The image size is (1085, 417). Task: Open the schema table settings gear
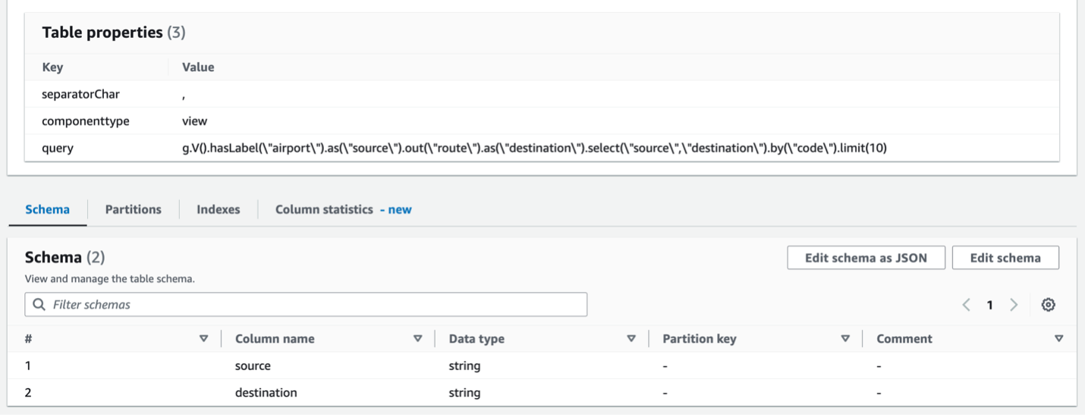click(x=1048, y=305)
